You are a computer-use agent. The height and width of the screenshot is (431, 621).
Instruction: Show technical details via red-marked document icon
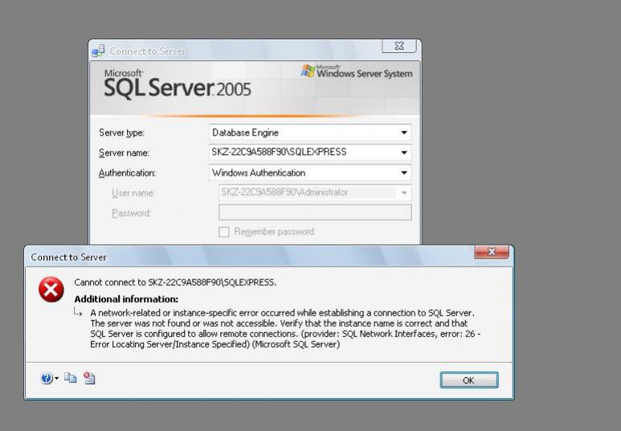pyautogui.click(x=89, y=378)
